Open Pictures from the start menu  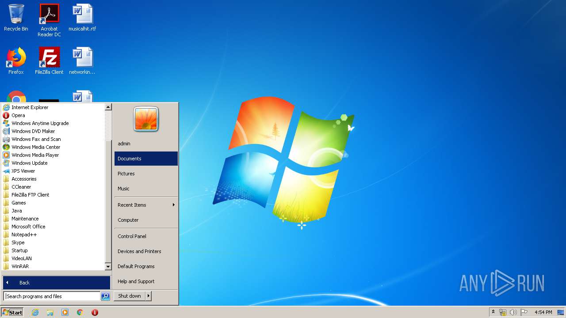pyautogui.click(x=146, y=174)
